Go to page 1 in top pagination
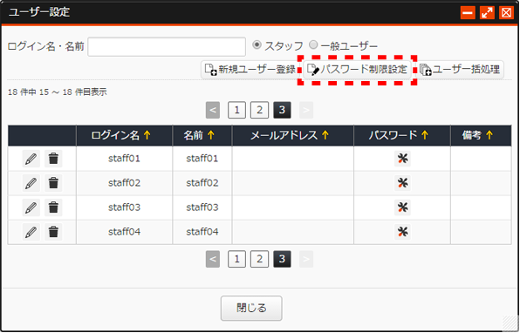The width and height of the screenshot is (520, 333). [236, 110]
